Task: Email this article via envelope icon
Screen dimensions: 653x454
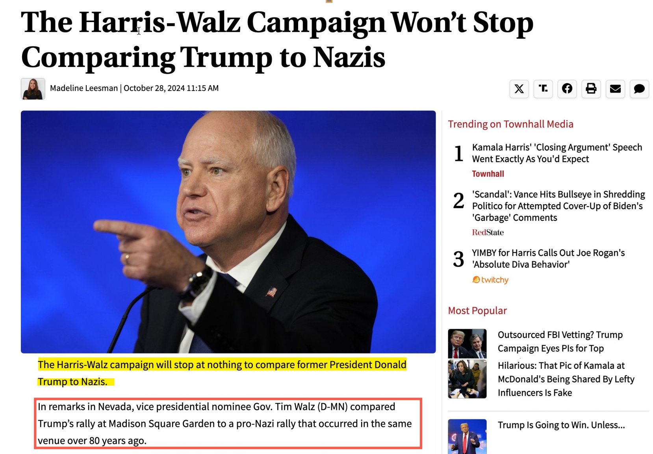Action: coord(615,89)
